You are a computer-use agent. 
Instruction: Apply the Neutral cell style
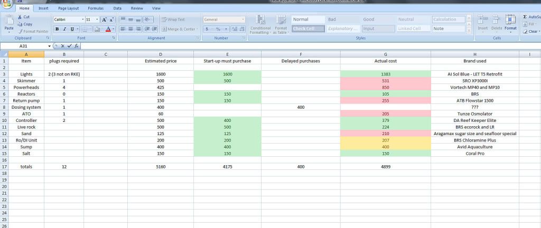click(x=414, y=20)
